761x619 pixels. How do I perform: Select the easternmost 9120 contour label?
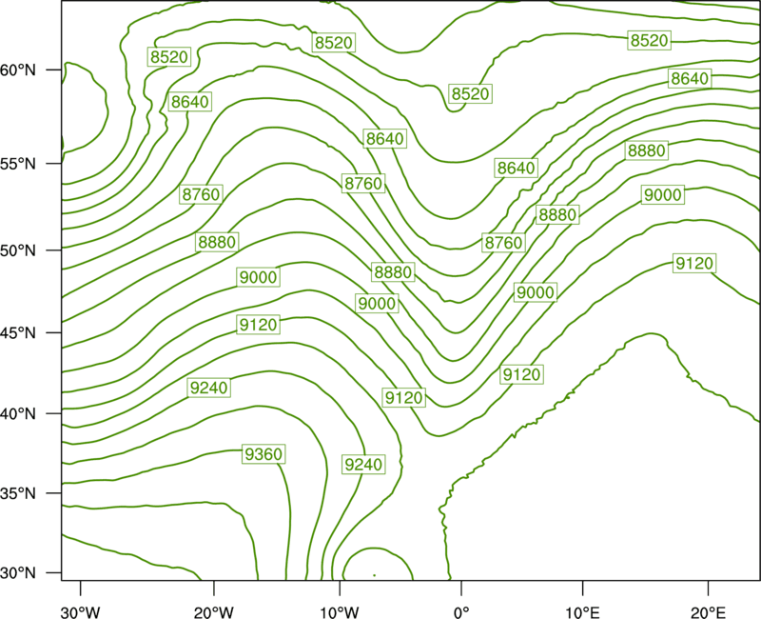[695, 264]
